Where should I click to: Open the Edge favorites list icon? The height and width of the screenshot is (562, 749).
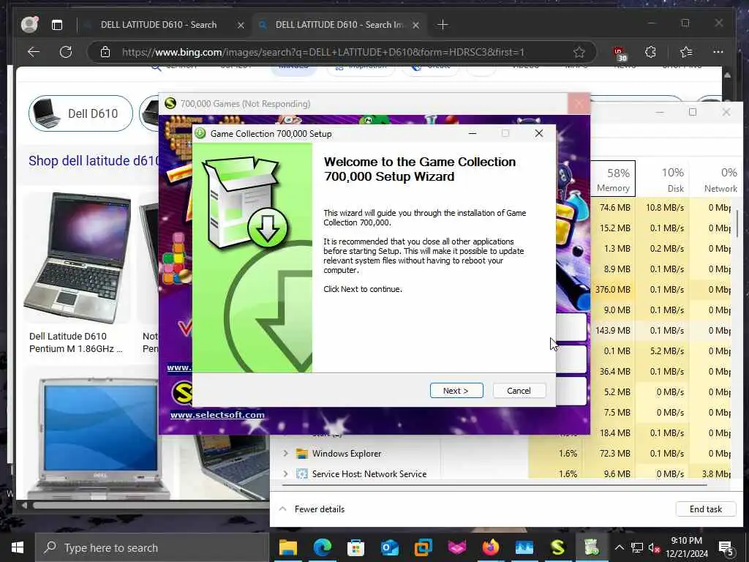pos(686,52)
